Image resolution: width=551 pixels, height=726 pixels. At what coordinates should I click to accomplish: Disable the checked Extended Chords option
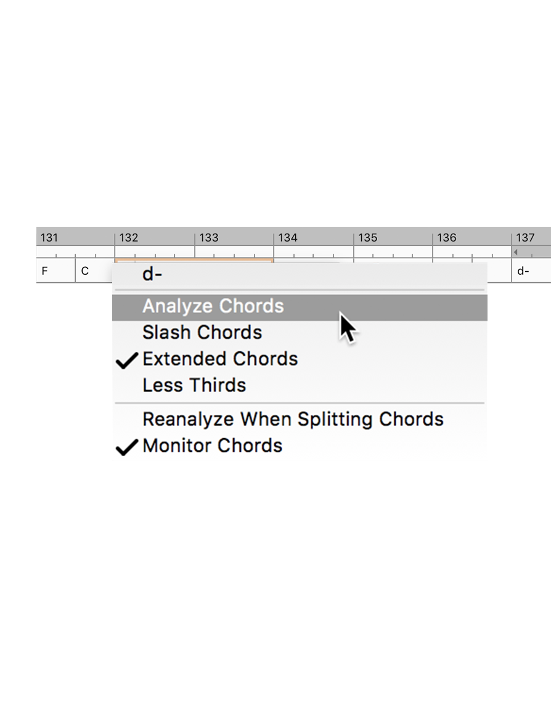(x=220, y=359)
